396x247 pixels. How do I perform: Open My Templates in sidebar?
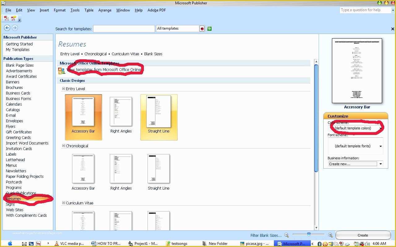(18, 49)
